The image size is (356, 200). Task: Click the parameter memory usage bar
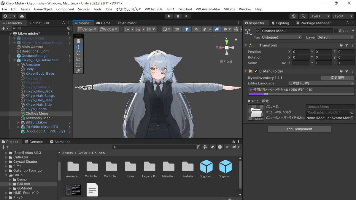click(301, 94)
